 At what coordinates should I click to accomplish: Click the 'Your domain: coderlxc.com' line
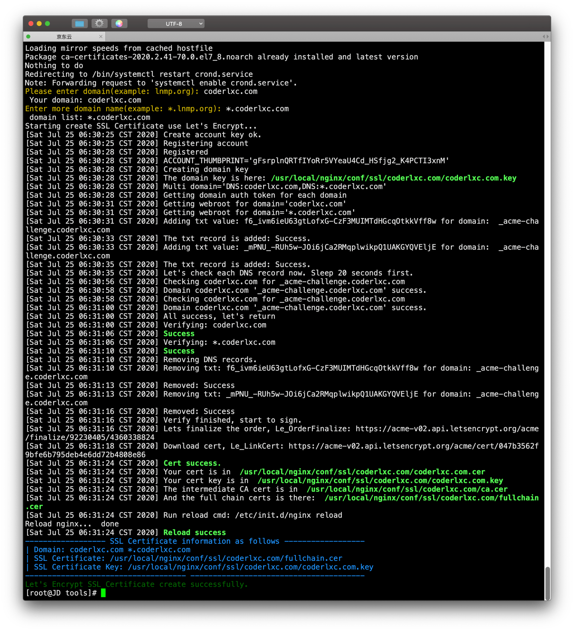(85, 100)
